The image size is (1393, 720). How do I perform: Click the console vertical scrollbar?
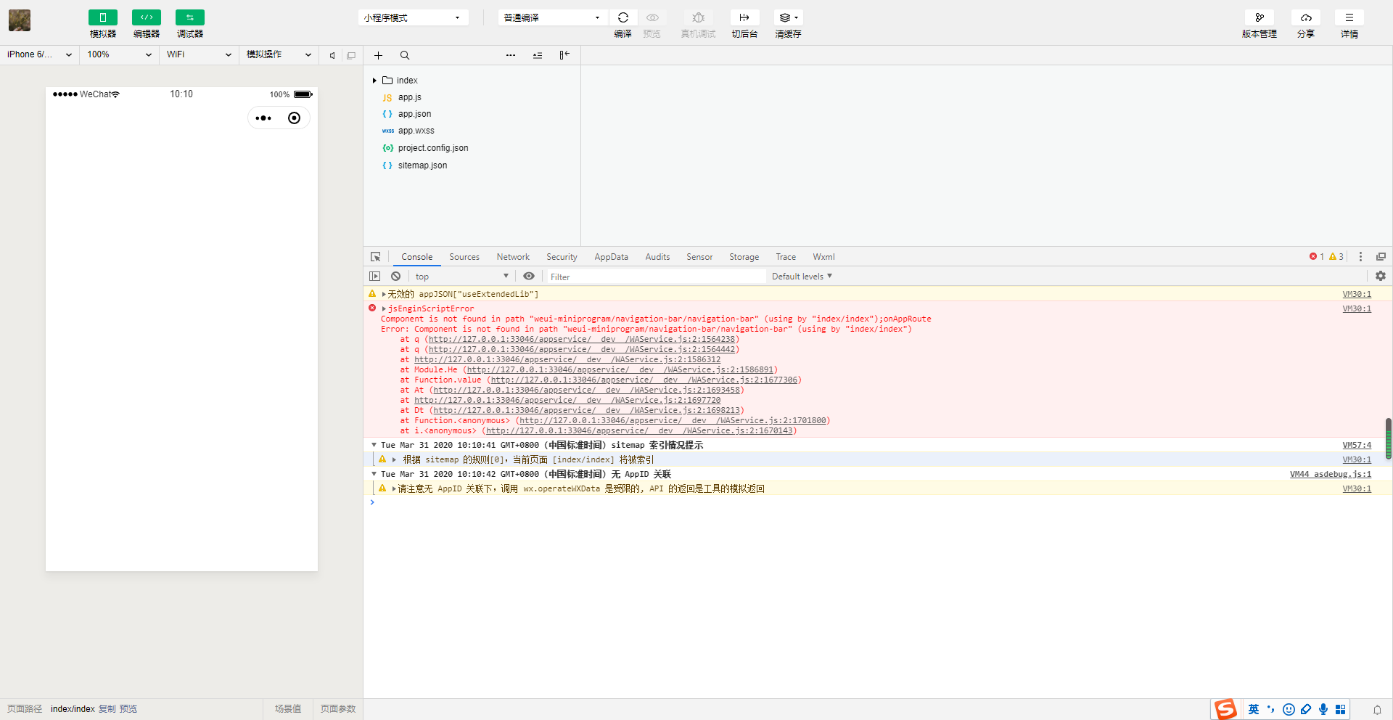pyautogui.click(x=1388, y=438)
